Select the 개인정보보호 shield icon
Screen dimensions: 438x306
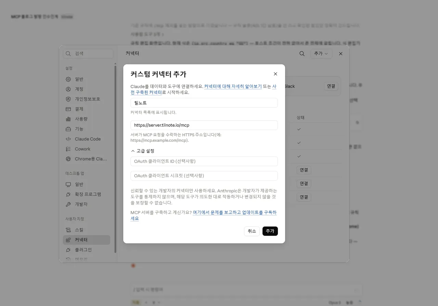(68, 99)
